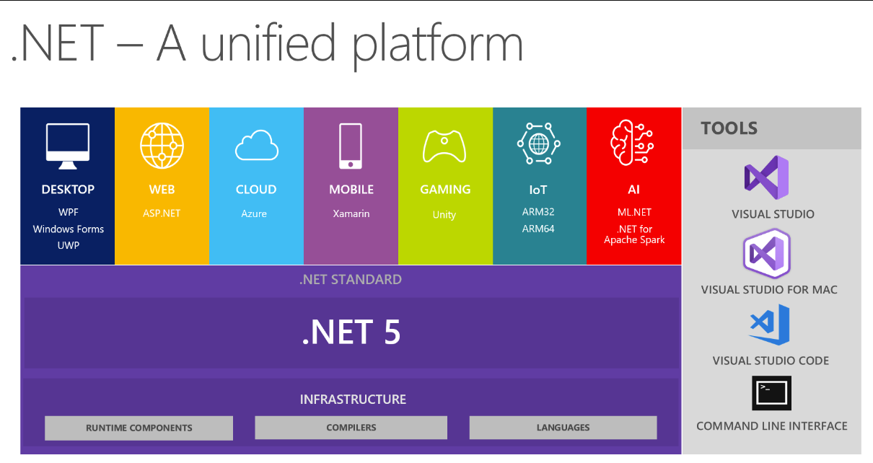Select the Web globe icon
Image resolution: width=873 pixels, height=463 pixels.
[x=162, y=146]
